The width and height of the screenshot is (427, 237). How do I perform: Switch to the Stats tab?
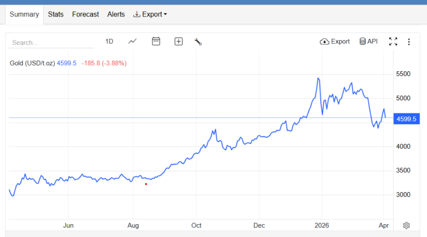point(56,14)
